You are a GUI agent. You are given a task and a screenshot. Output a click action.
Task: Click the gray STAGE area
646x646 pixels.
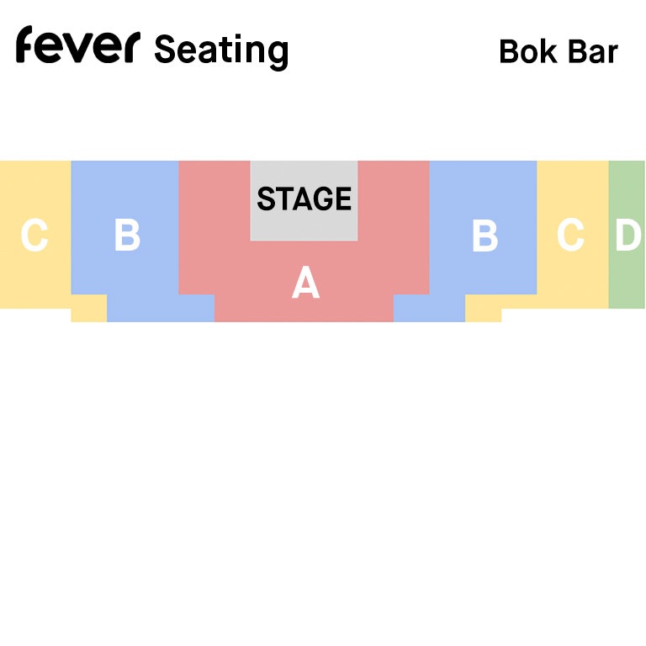[304, 199]
